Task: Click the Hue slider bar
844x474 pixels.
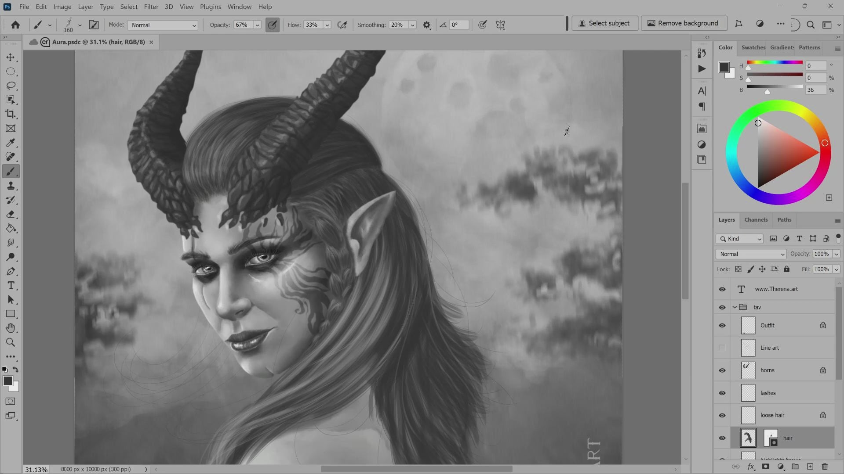Action: tap(775, 62)
